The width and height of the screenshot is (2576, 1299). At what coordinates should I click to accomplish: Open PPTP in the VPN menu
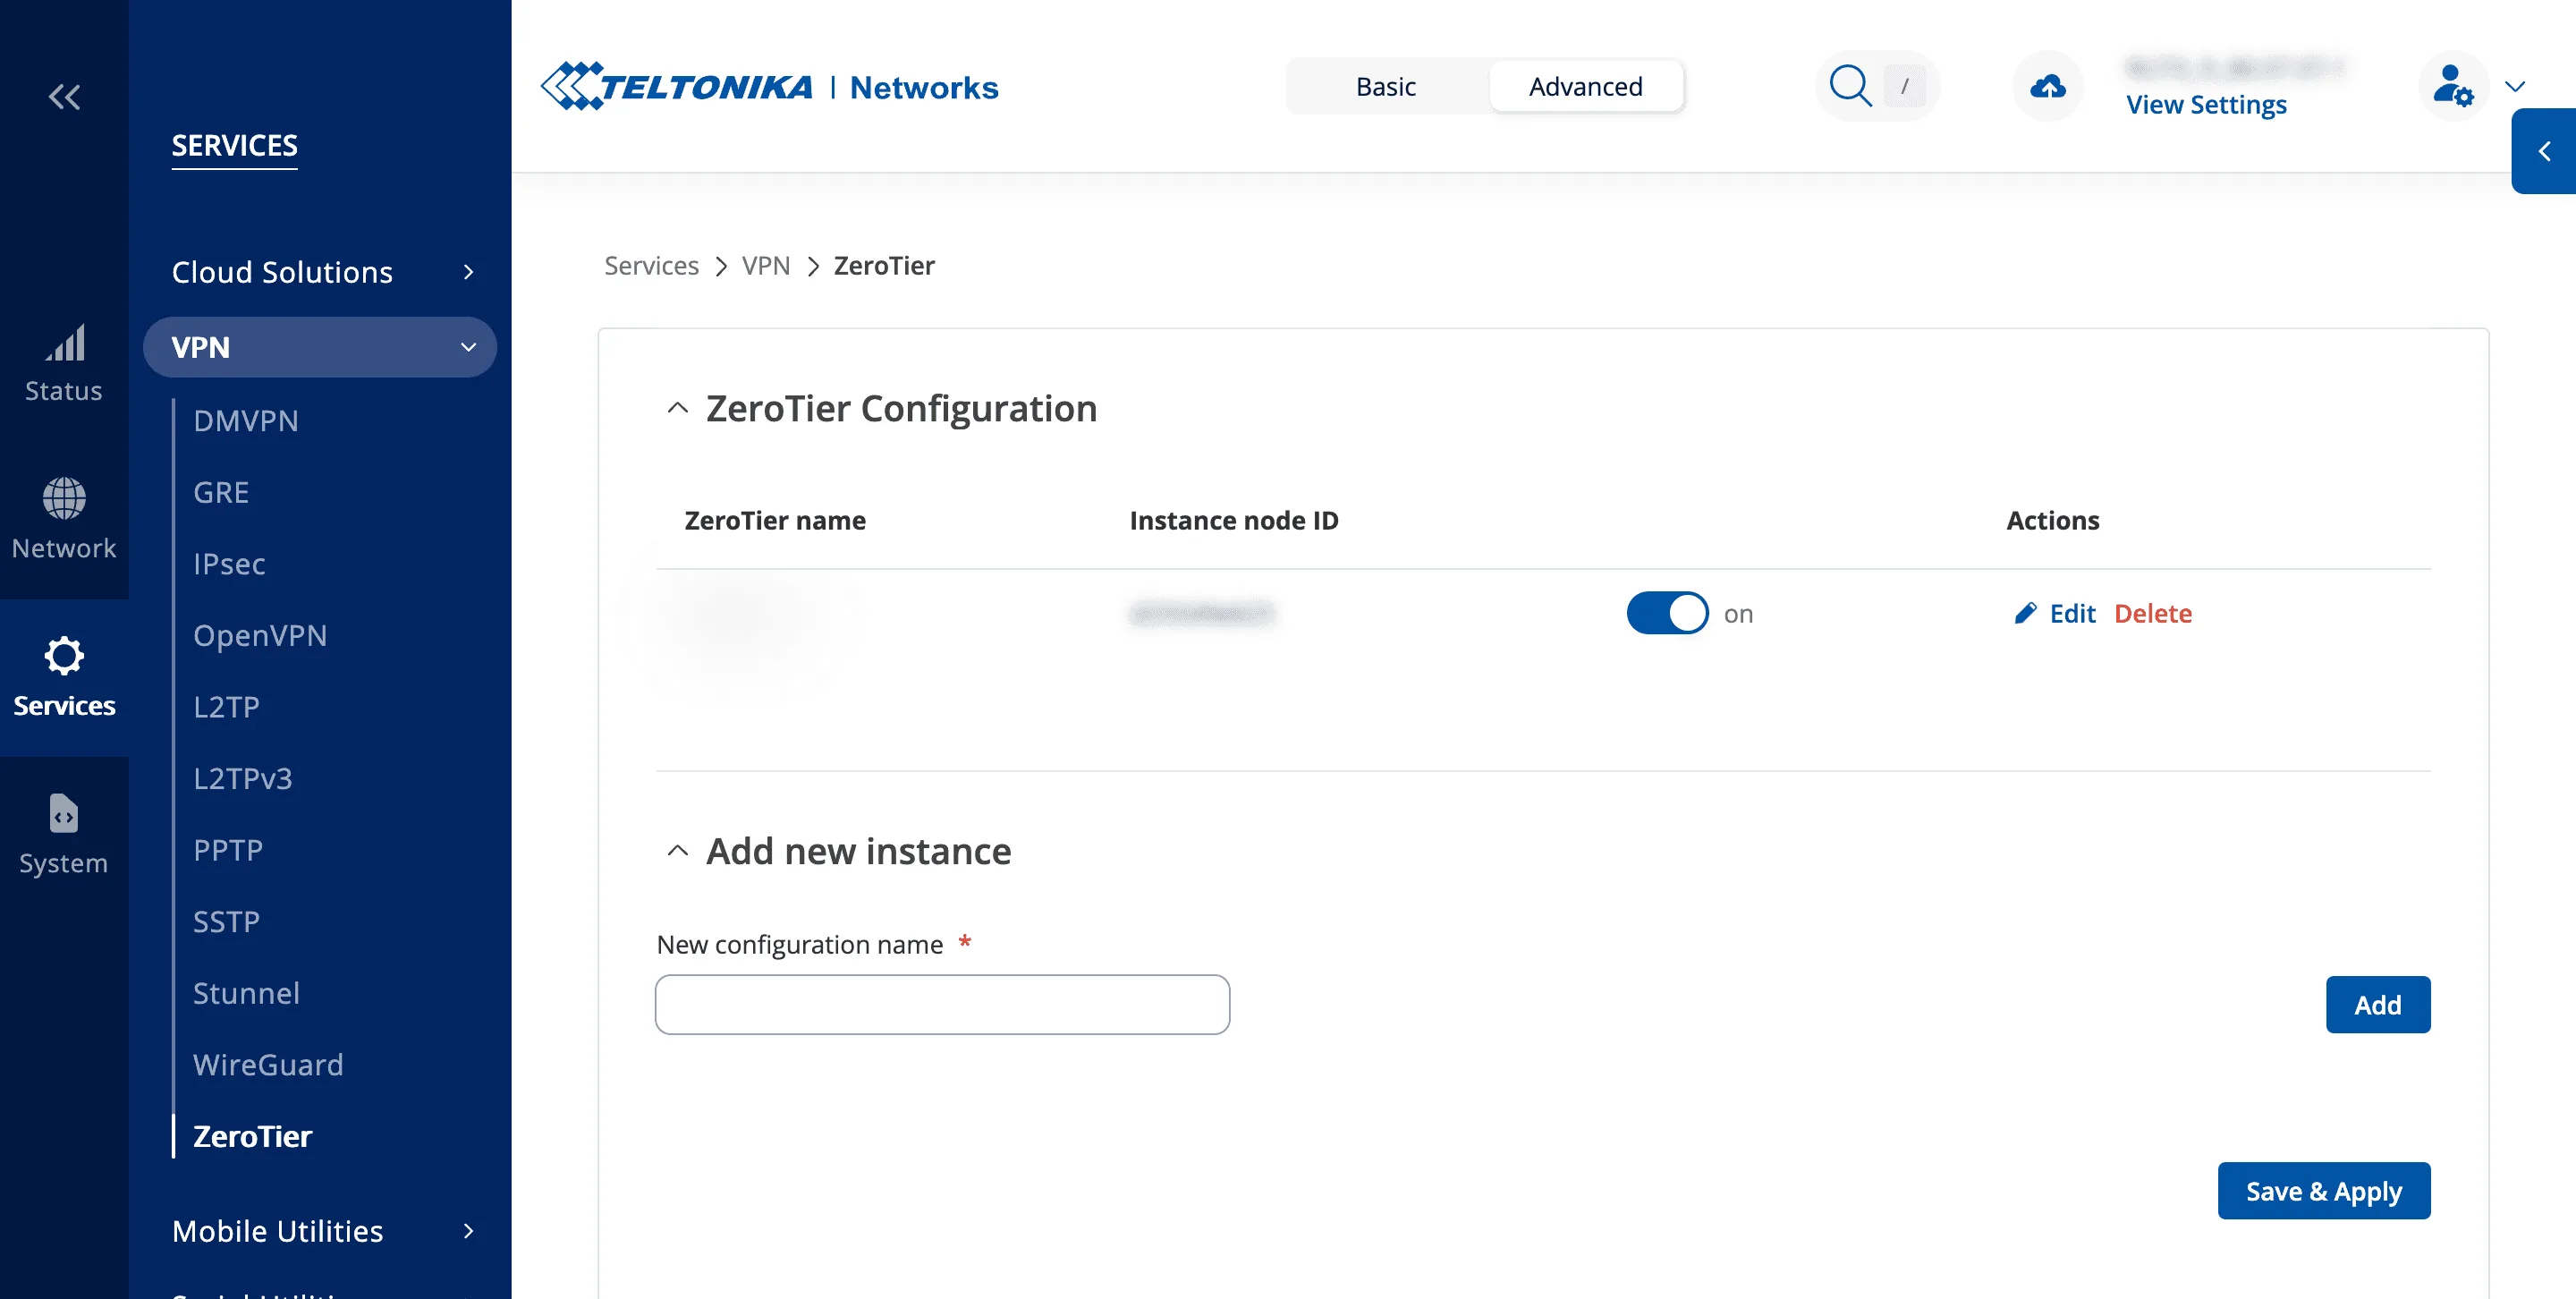[228, 850]
